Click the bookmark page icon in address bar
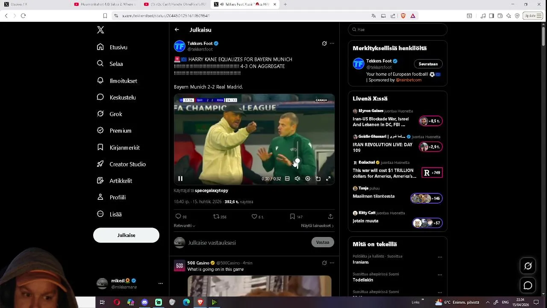 coord(105,16)
